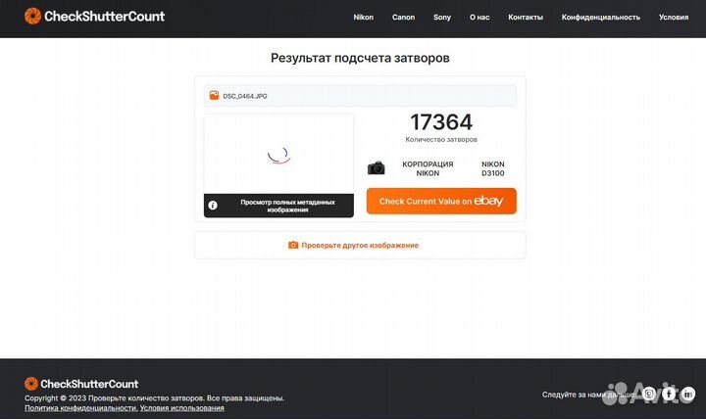The height and width of the screenshot is (419, 706).
Task: Click the image file icon beside DSC_0464.JPG
Action: pyautogui.click(x=214, y=96)
